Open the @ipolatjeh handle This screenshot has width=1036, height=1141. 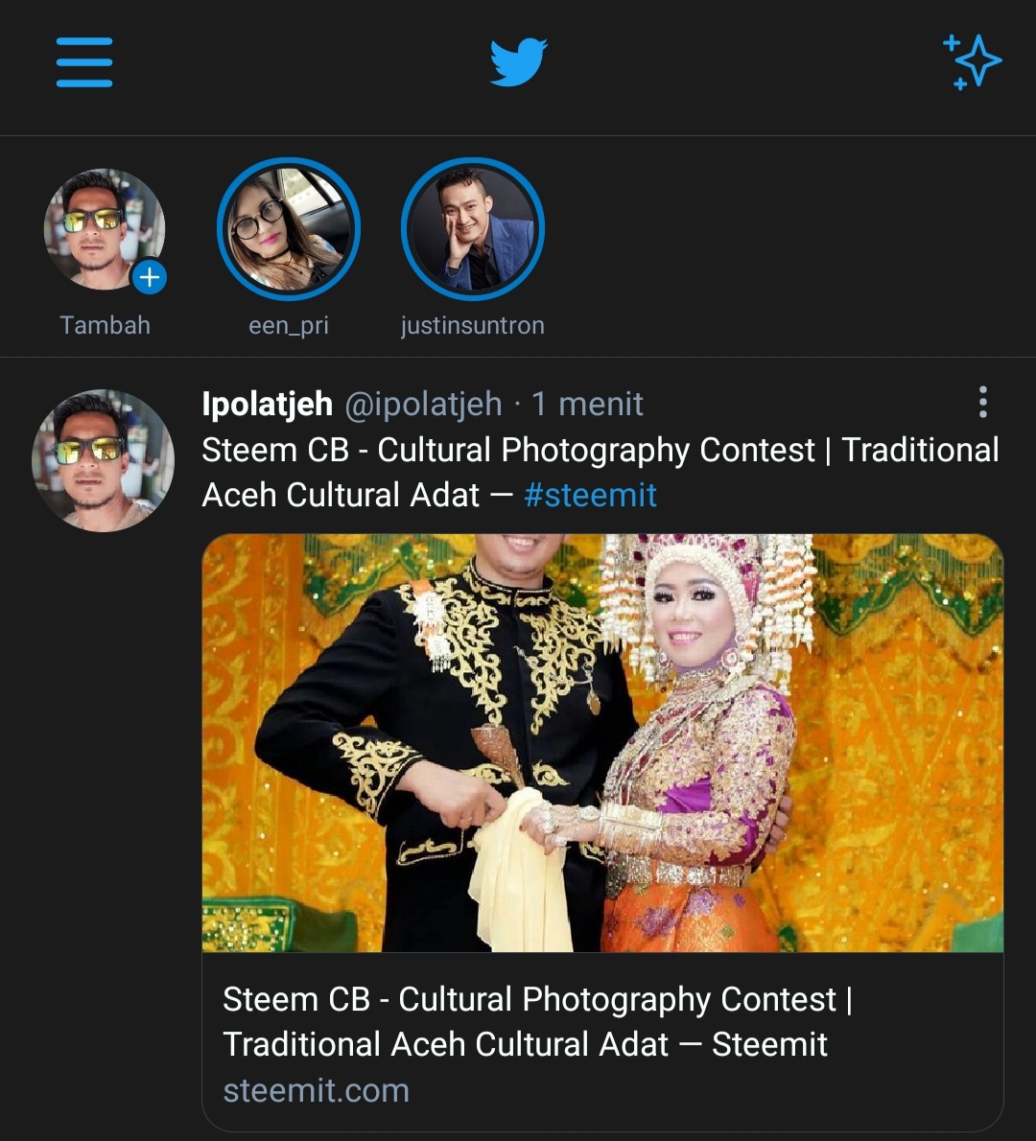point(423,404)
